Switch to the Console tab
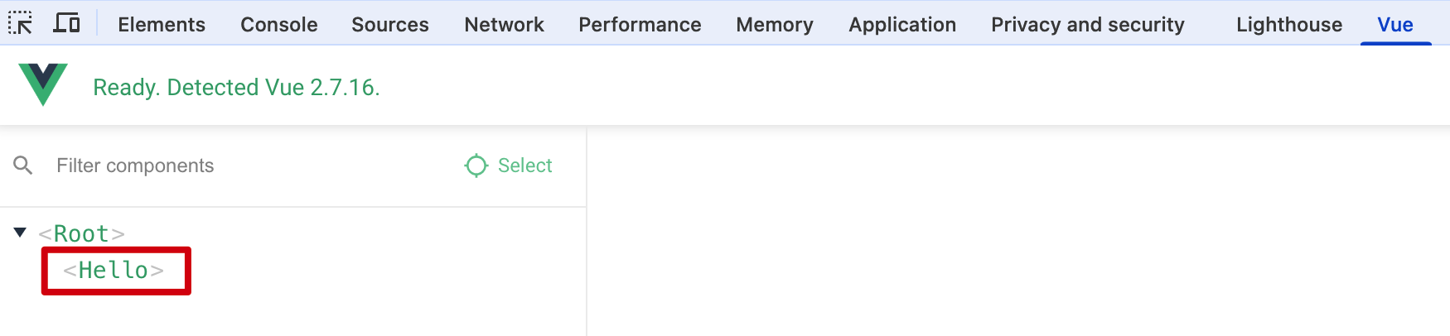 [x=278, y=25]
